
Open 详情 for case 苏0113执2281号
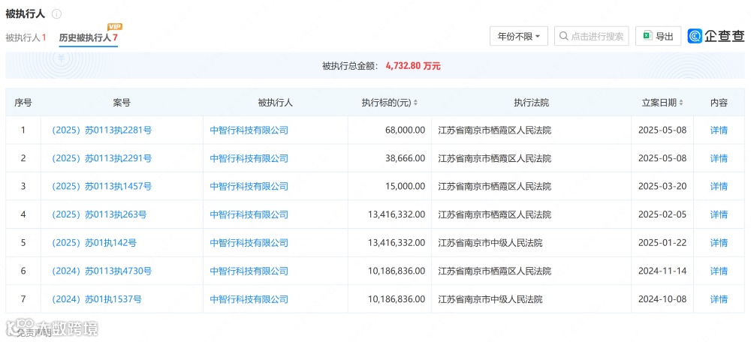(719, 130)
